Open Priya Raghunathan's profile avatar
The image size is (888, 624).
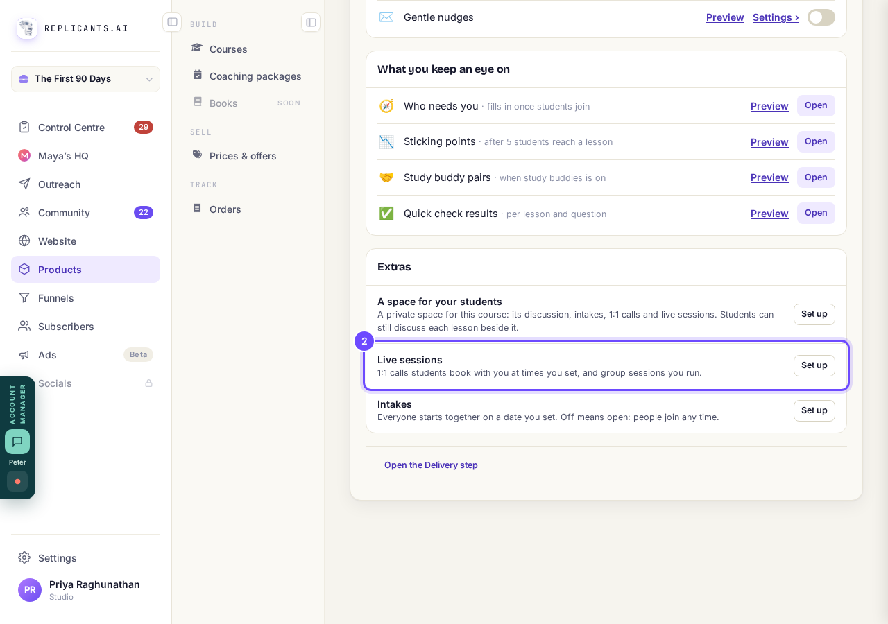30,590
